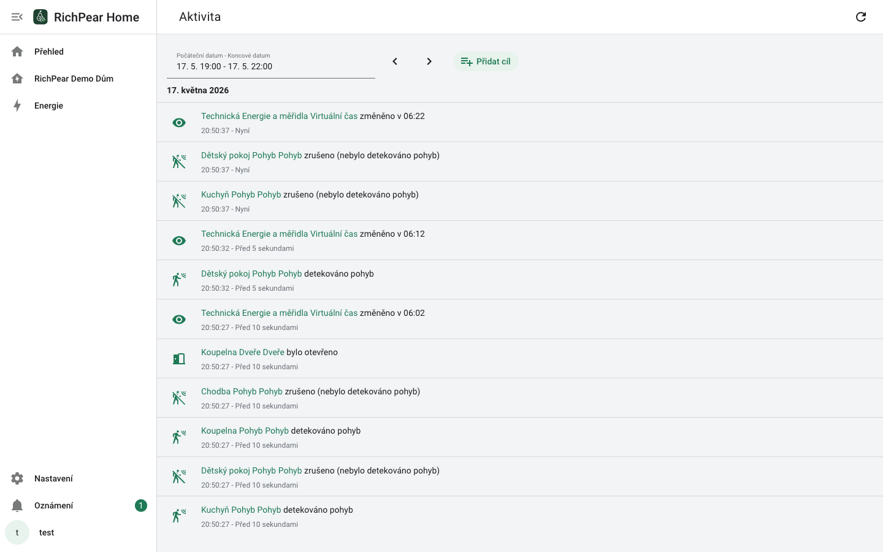Go to the previous date range
This screenshot has height=552, width=883.
tap(395, 61)
